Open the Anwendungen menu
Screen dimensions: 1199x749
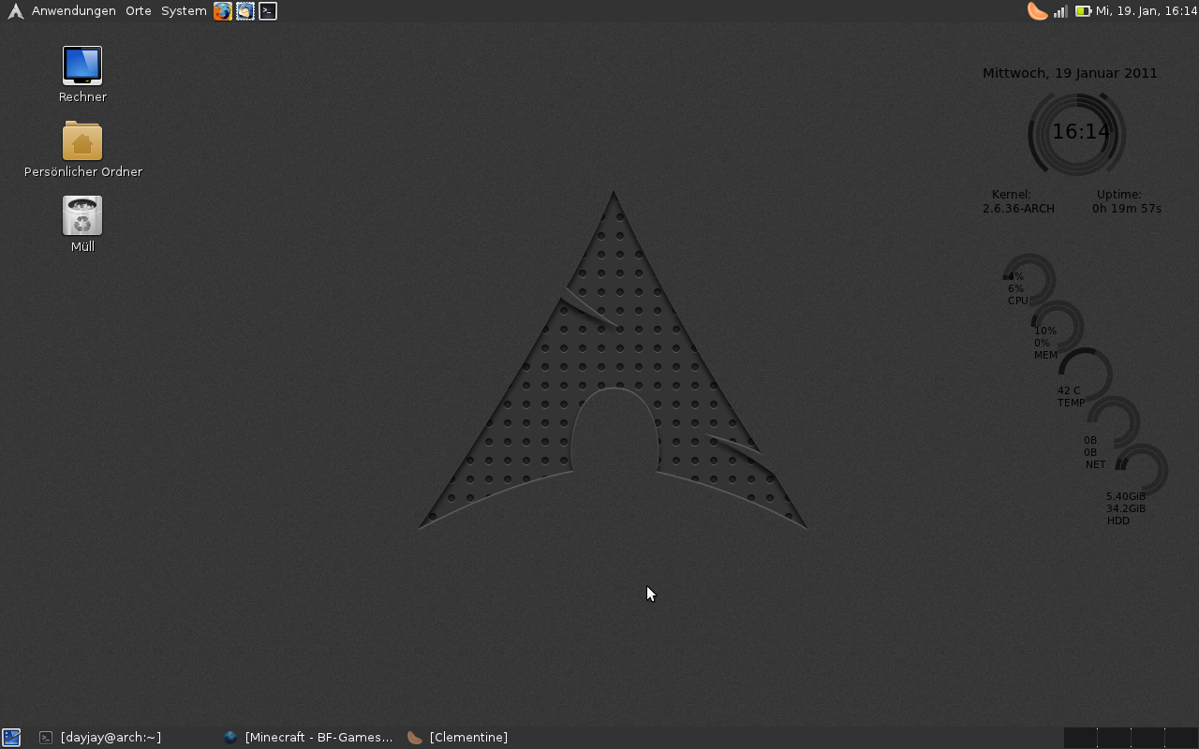click(74, 11)
